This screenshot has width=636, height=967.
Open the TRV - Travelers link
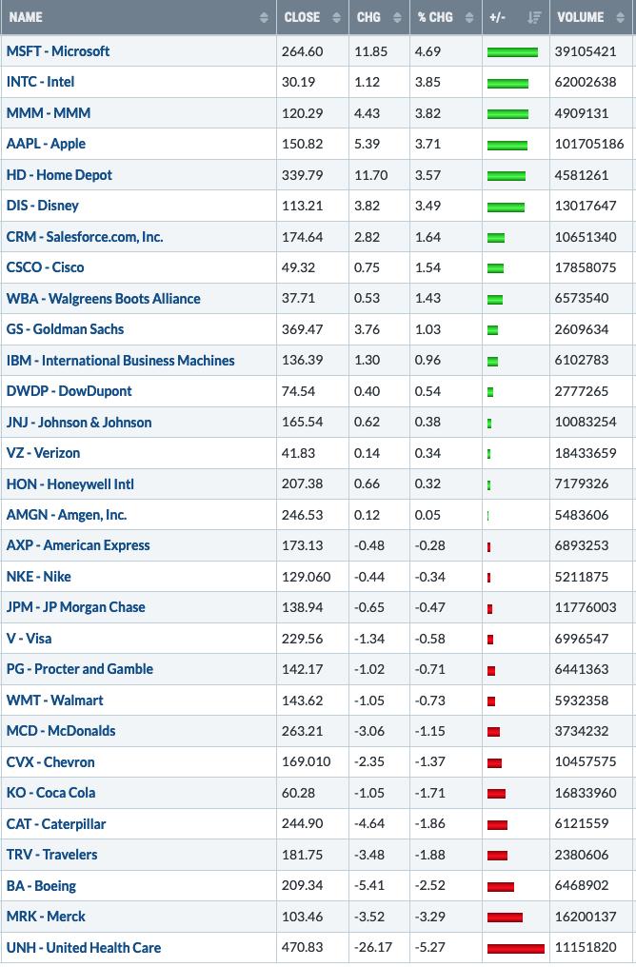(x=51, y=855)
